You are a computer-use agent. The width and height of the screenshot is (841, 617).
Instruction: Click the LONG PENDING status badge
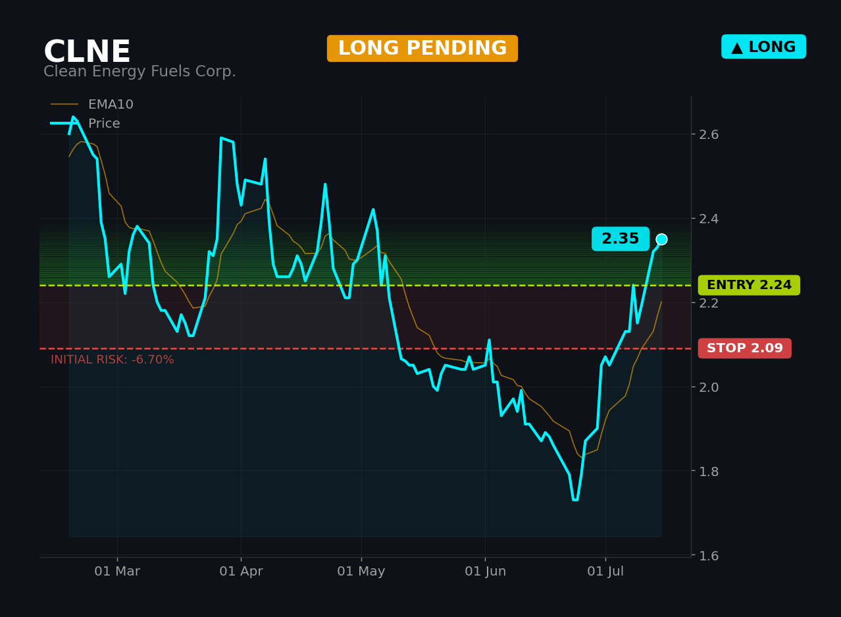pyautogui.click(x=422, y=49)
